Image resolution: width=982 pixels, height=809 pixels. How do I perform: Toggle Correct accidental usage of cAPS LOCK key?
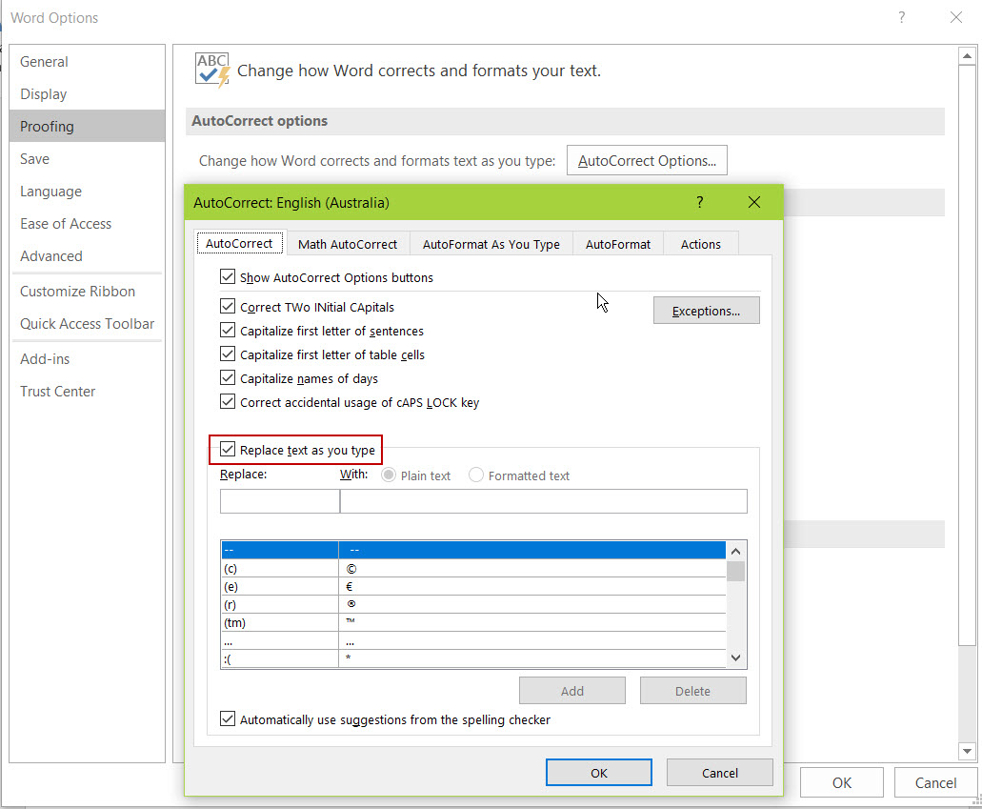point(228,401)
